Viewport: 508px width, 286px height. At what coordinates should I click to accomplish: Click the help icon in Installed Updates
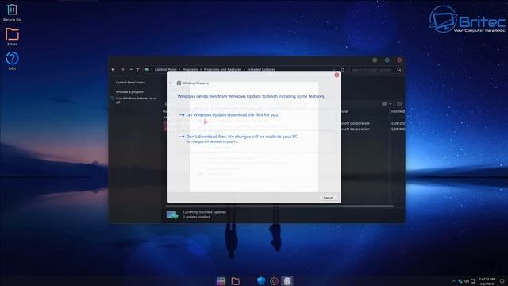[399, 104]
